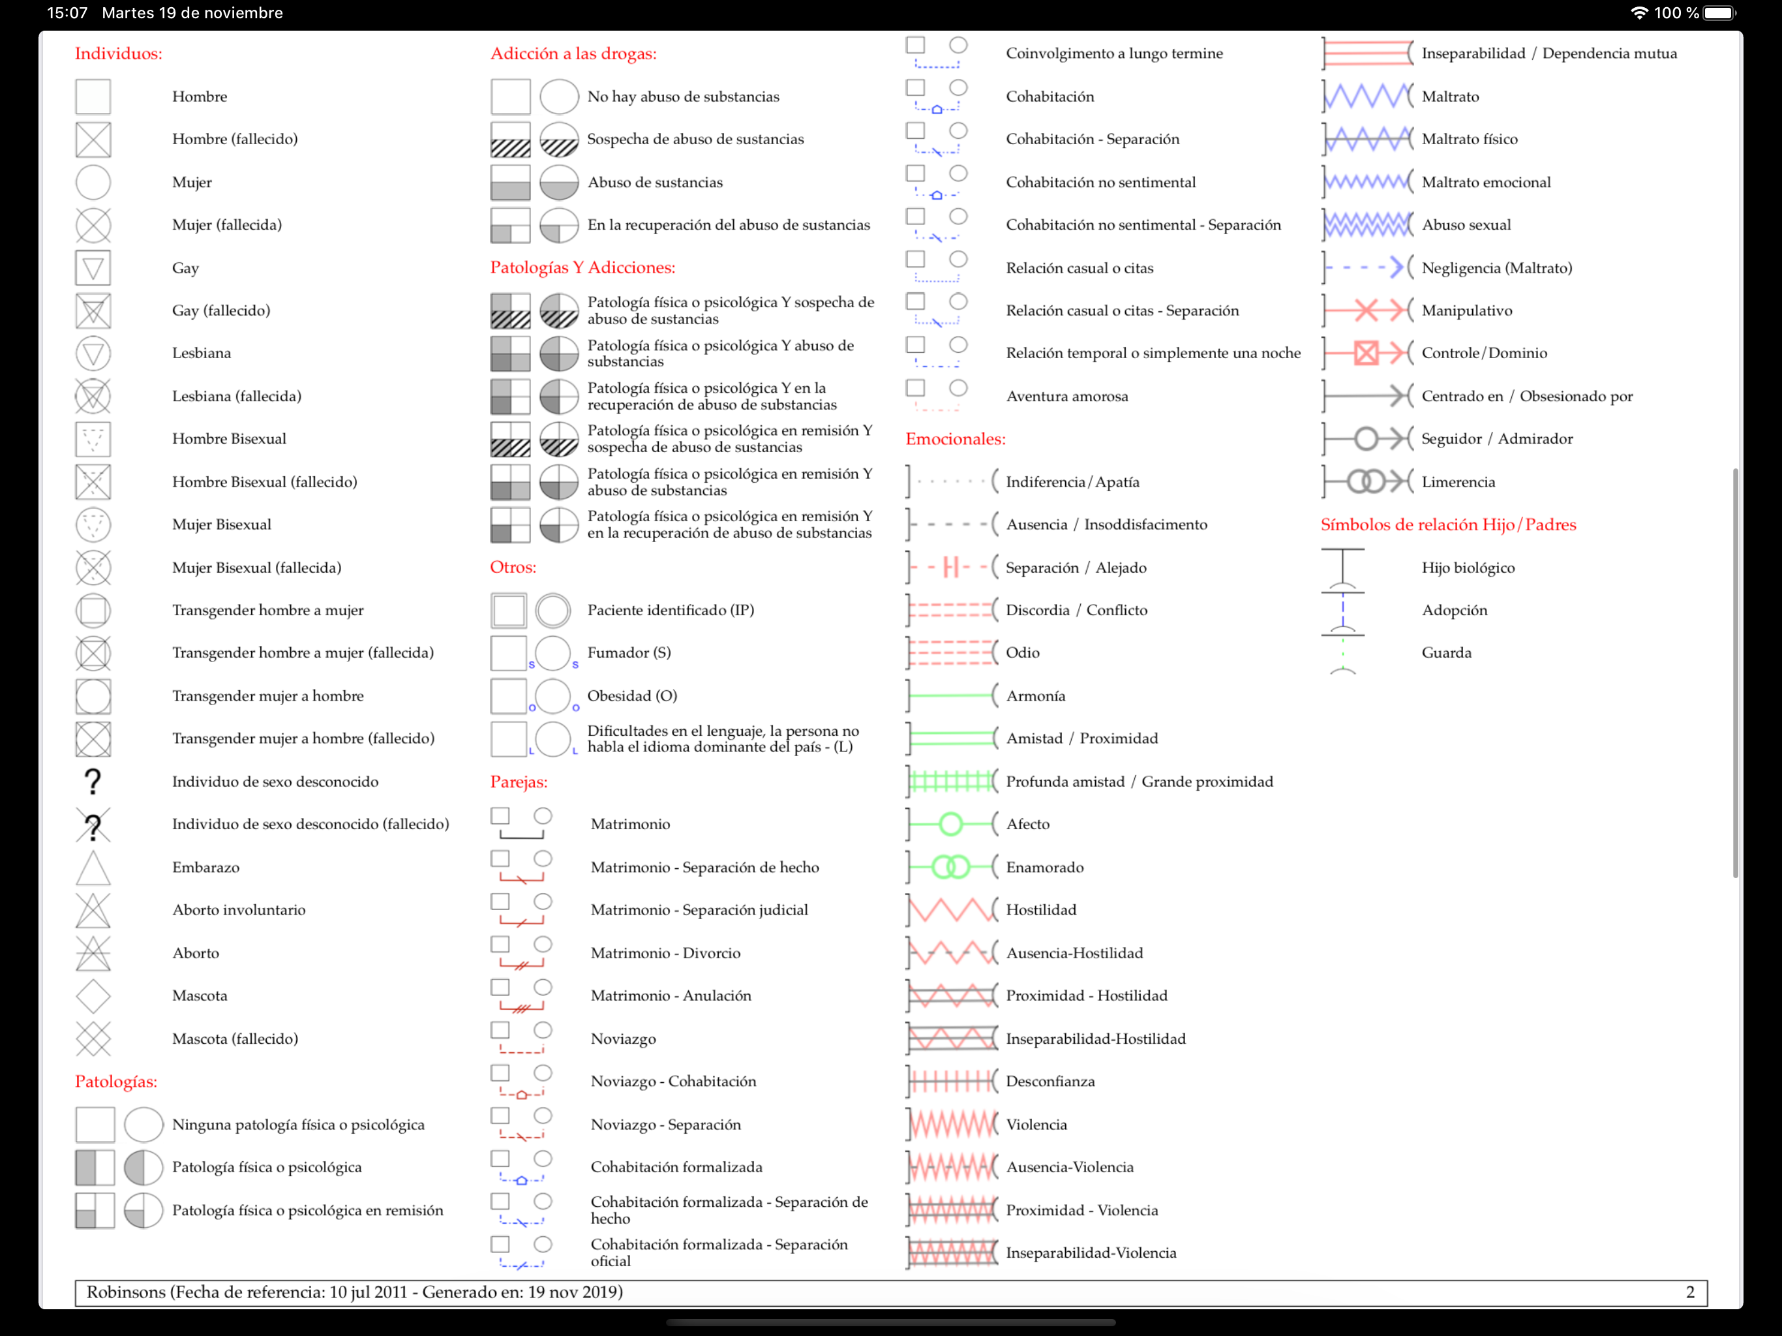
Task: Tap the Manipulativo red X arrow symbol
Action: pyautogui.click(x=1367, y=311)
